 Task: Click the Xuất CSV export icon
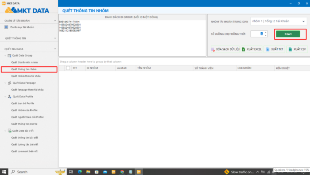(x=290, y=49)
